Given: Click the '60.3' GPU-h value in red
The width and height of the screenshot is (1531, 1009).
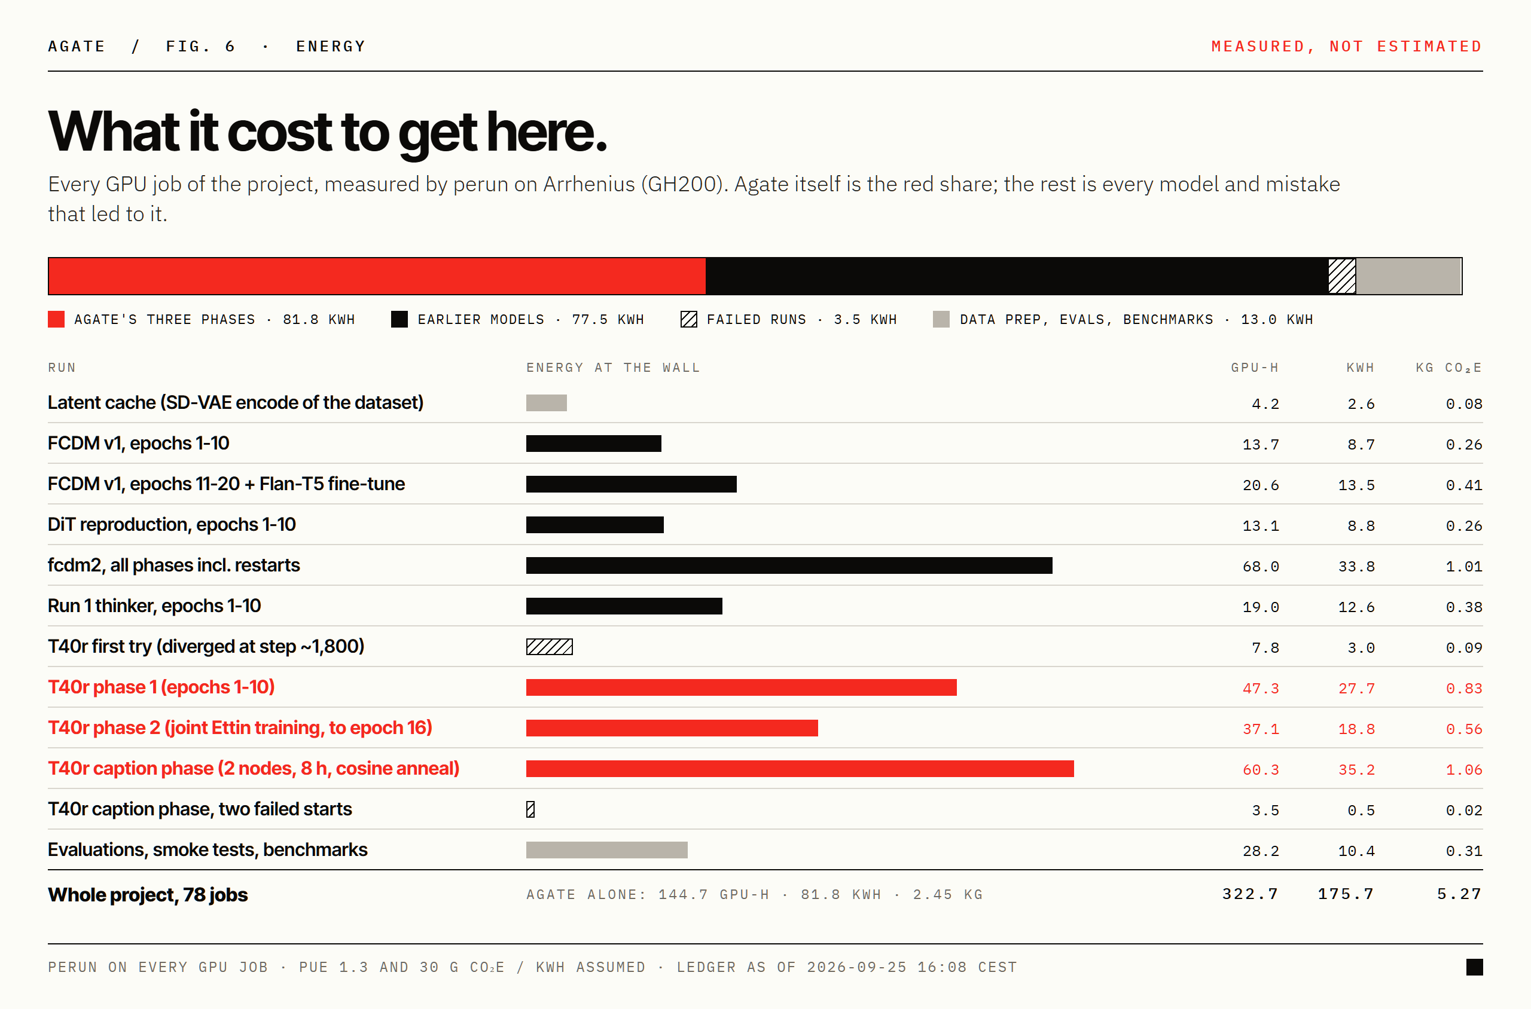Looking at the screenshot, I should (x=1260, y=770).
